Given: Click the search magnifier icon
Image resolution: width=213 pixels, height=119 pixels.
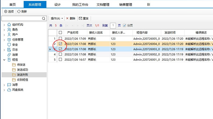Looking at the screenshot, I should click(x=44, y=18).
